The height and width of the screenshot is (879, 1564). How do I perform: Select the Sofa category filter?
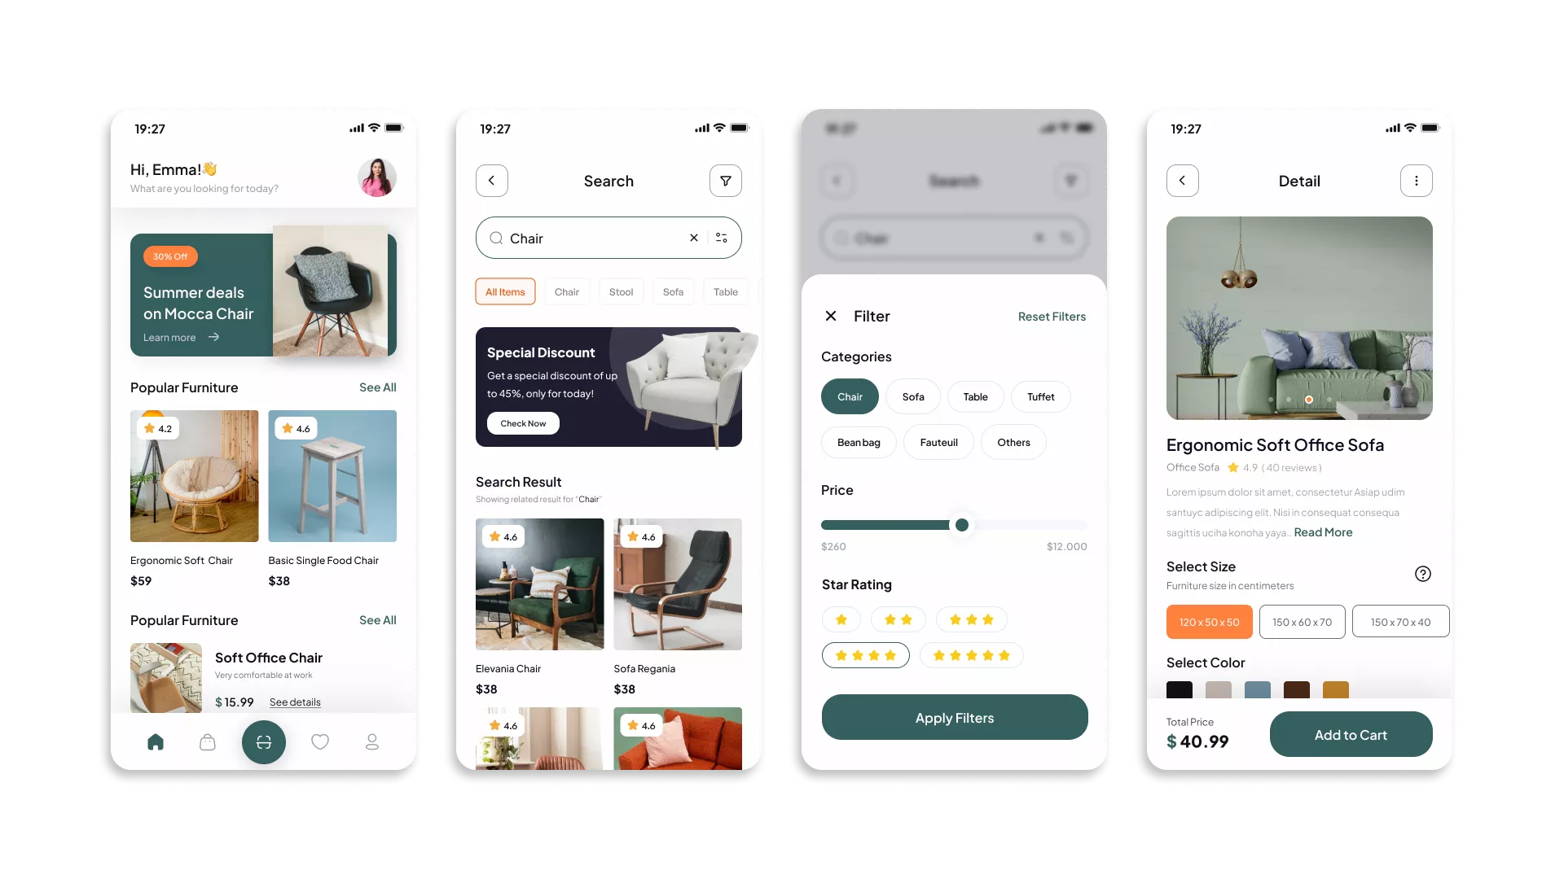pos(913,396)
